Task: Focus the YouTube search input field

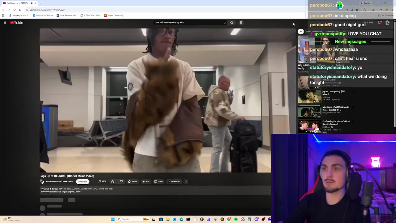Action: click(188, 23)
